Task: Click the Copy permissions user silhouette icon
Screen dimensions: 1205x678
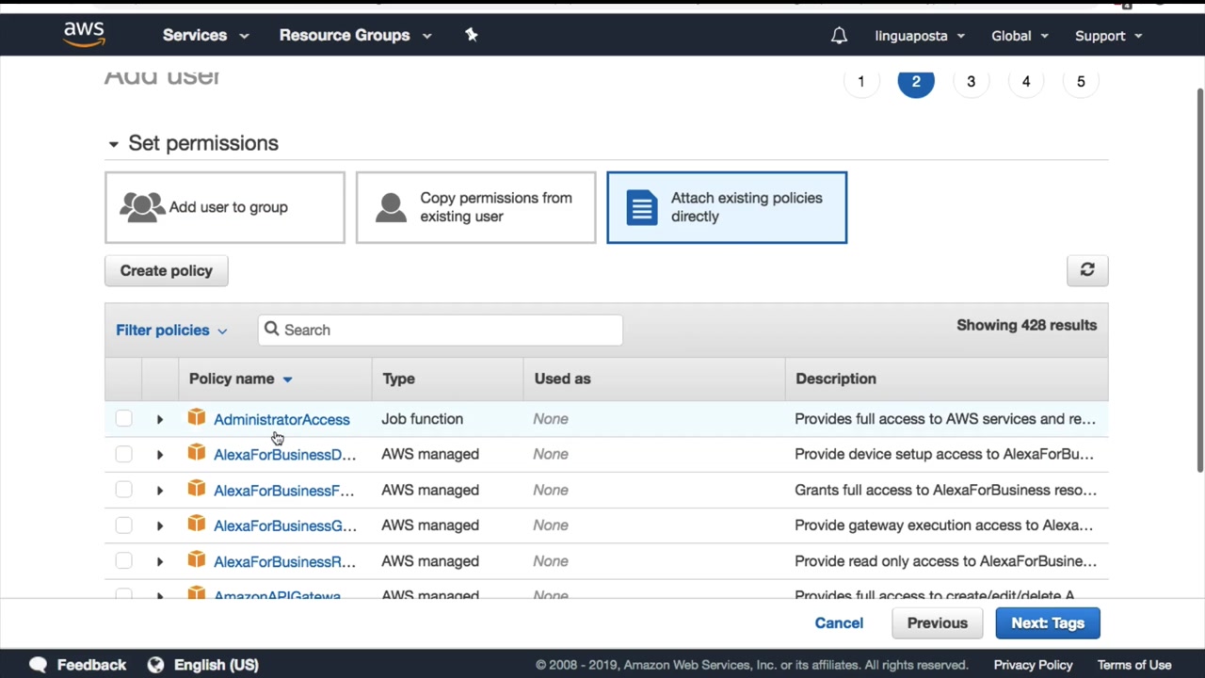Action: [x=391, y=207]
